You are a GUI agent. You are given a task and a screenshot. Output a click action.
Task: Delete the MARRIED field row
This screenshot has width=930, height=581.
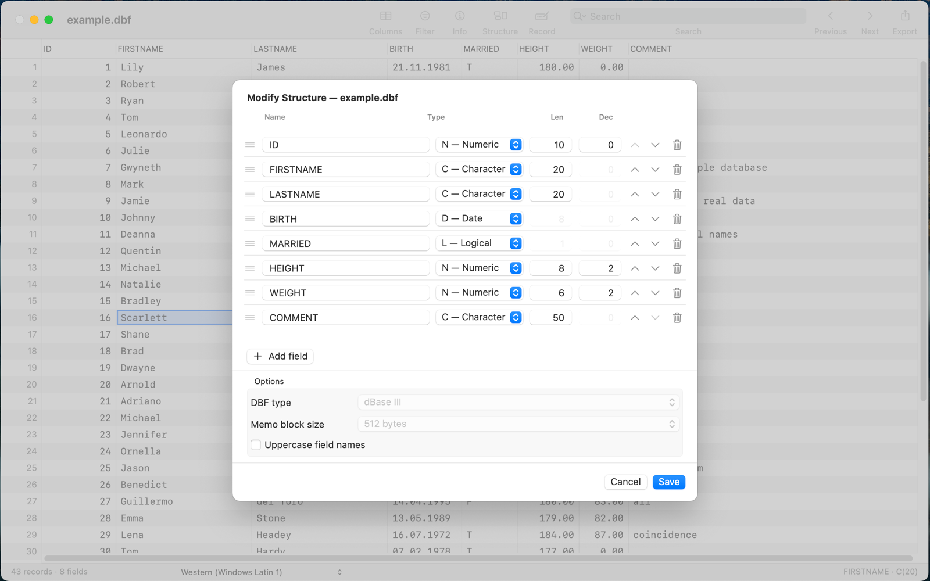(x=677, y=243)
